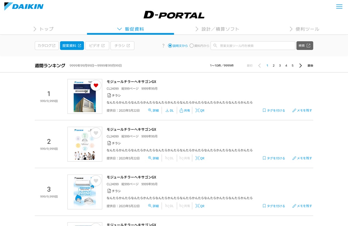
Task: Expand the 設計/積算ソフト tab
Action: click(217, 29)
